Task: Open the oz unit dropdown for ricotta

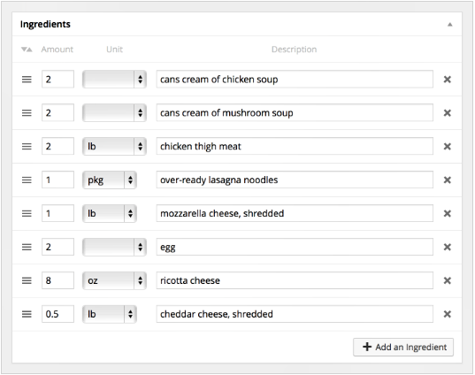Action: 114,280
